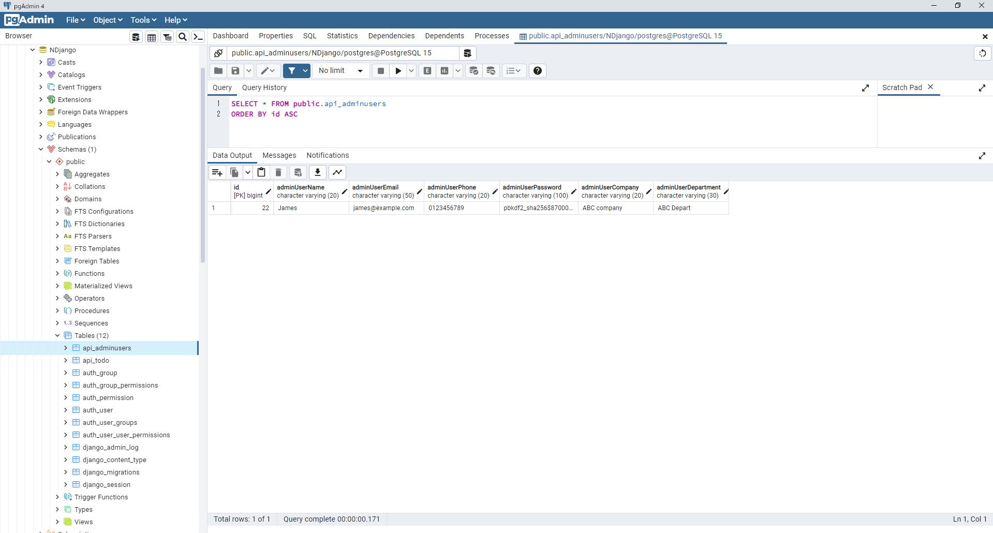
Task: Click the View Data table icon in Browser toolbar
Action: 152,37
